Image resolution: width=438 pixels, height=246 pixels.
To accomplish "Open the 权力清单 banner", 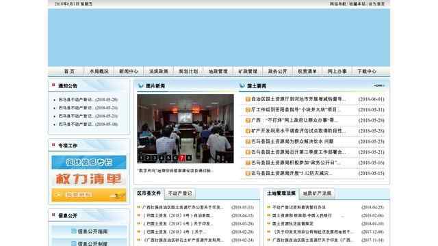I will pos(89,179).
